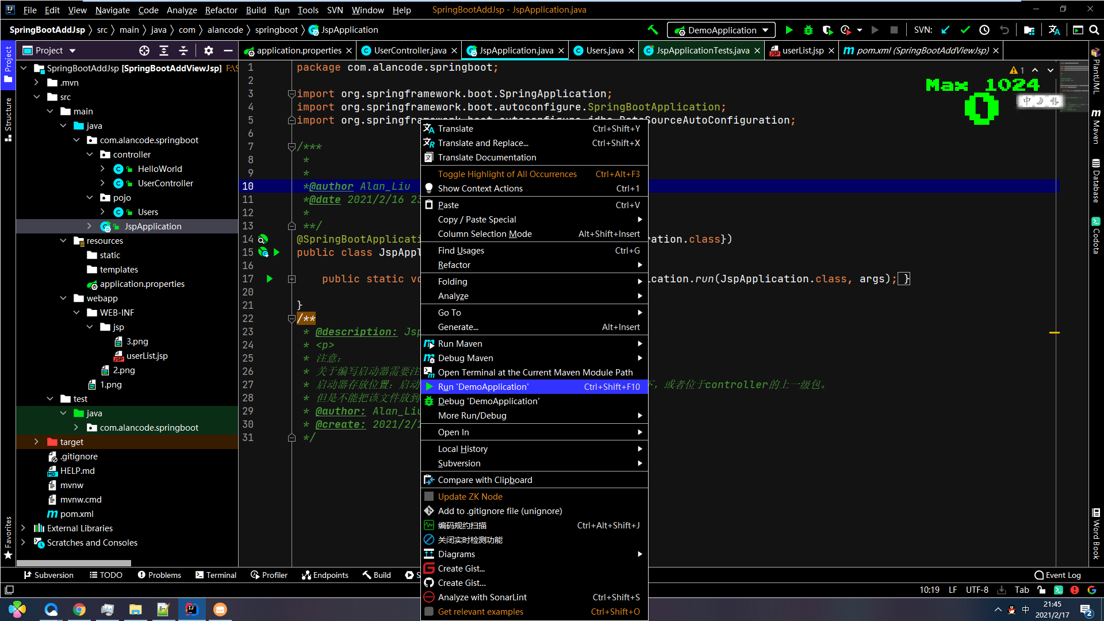
Task: Toggle the Structure tool window
Action: pyautogui.click(x=8, y=119)
